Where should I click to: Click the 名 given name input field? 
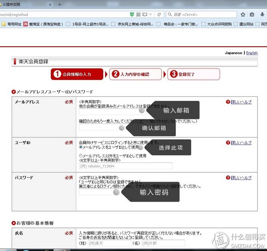click(x=163, y=243)
